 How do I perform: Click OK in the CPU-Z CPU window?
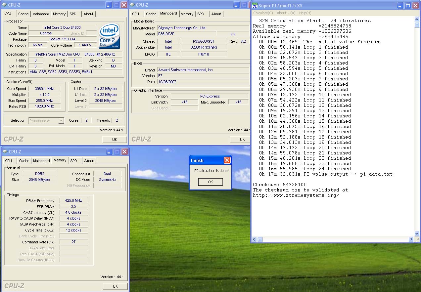[x=115, y=140]
